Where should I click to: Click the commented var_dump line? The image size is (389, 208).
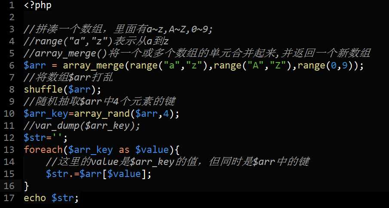tap(82, 126)
